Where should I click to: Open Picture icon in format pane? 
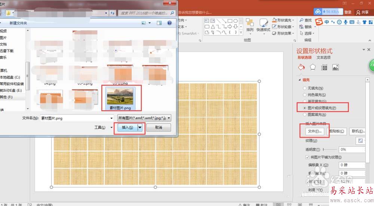click(x=335, y=67)
